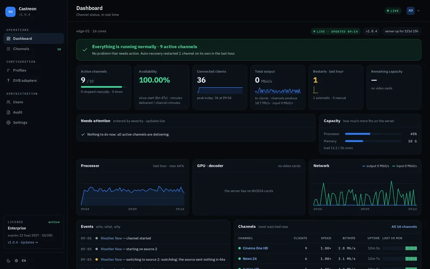Click the BITRATE column header
This screenshot has width=430, height=269.
[x=349, y=238]
